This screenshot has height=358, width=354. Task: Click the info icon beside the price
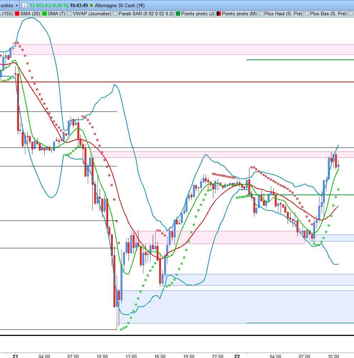25,5
